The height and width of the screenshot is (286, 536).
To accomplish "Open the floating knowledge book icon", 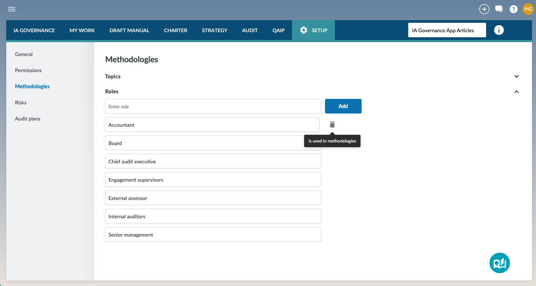I will coord(499,263).
